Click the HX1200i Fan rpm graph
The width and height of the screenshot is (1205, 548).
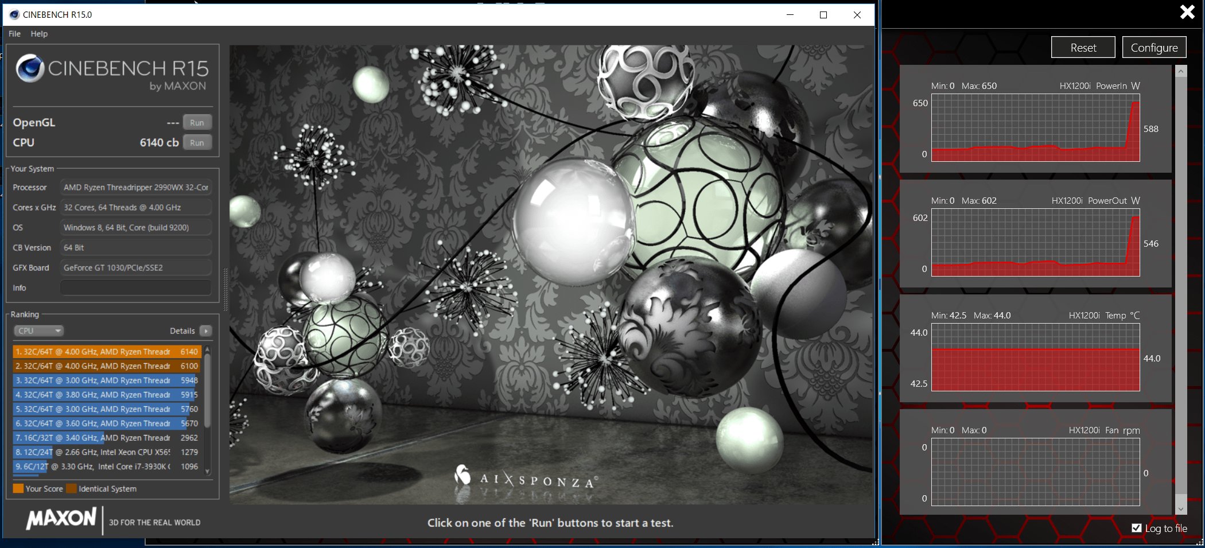pyautogui.click(x=1036, y=472)
